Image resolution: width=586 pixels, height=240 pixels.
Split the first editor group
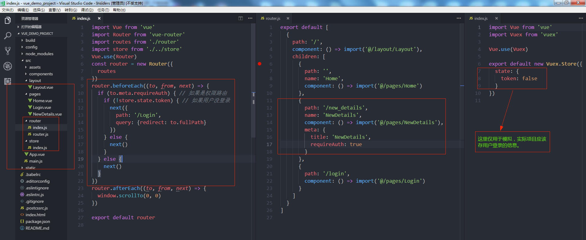(x=241, y=18)
